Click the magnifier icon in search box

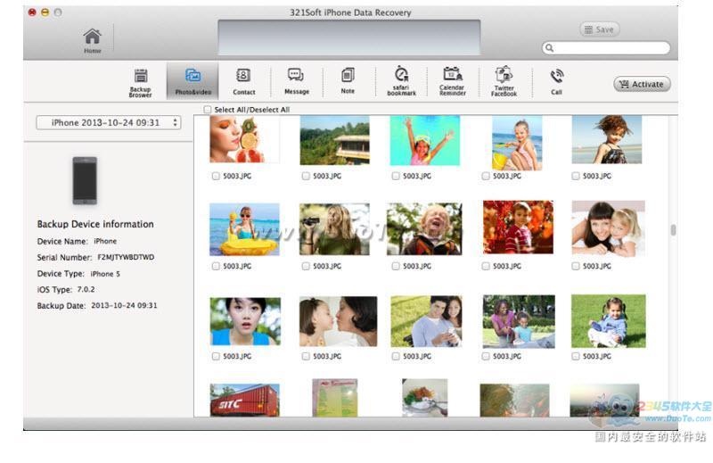click(550, 48)
